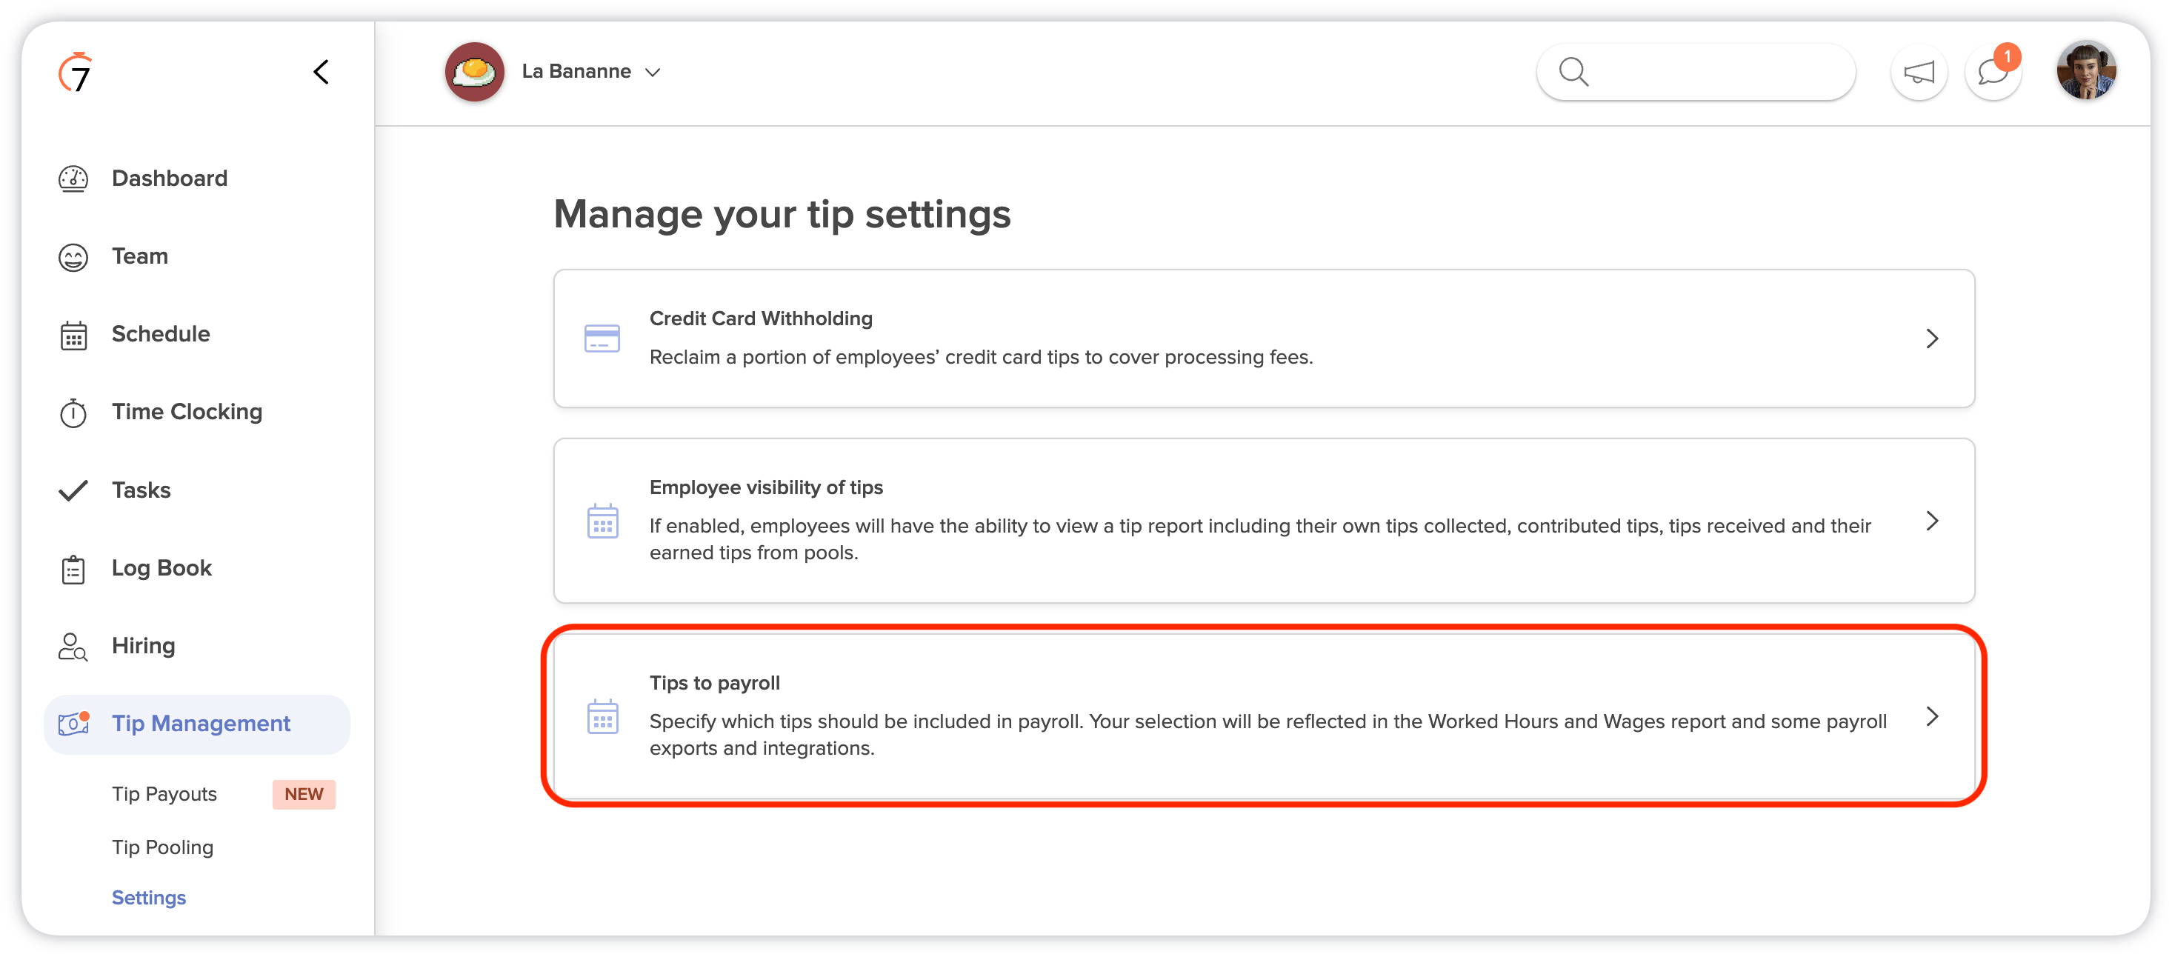Open Employee visibility of tips chevron
This screenshot has height=957, width=2172.
[1933, 521]
